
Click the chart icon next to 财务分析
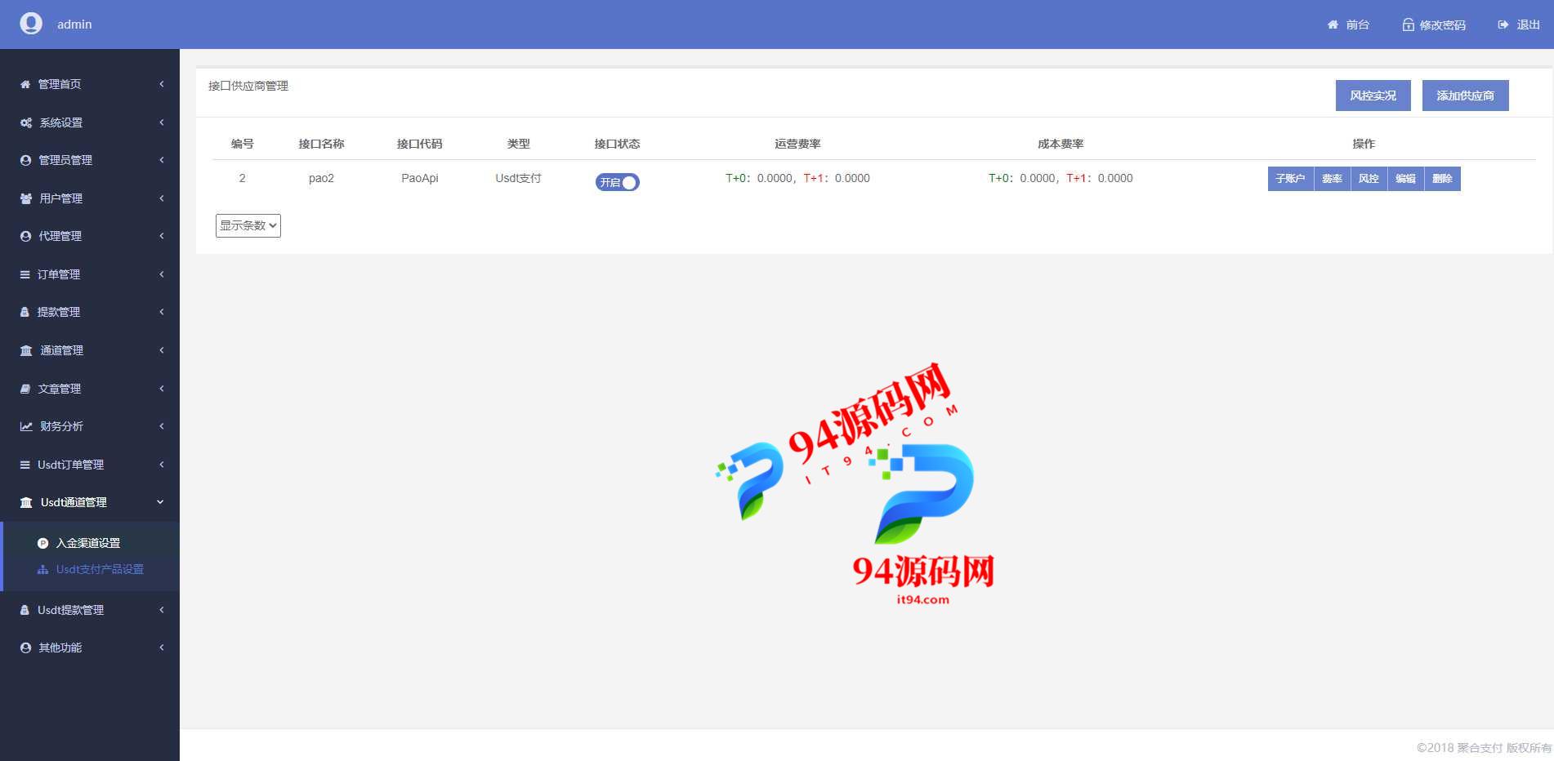coord(26,426)
